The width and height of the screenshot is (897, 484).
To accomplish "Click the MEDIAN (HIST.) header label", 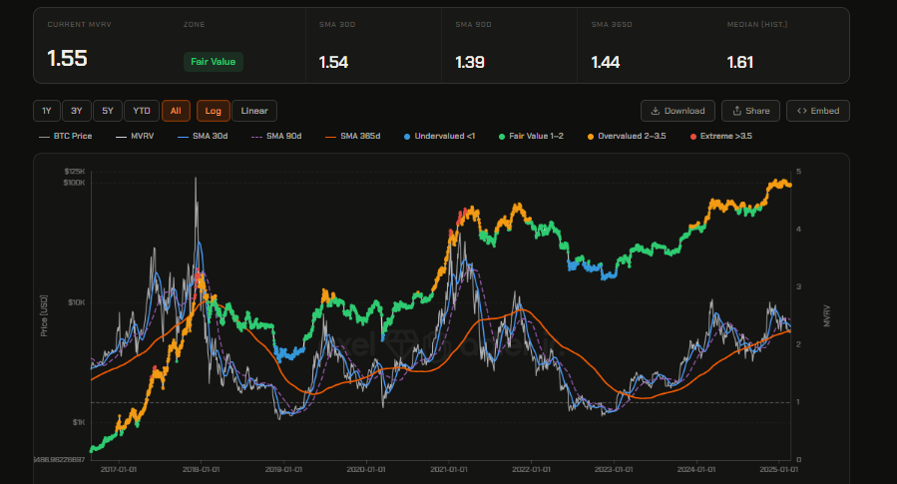I will click(x=757, y=25).
